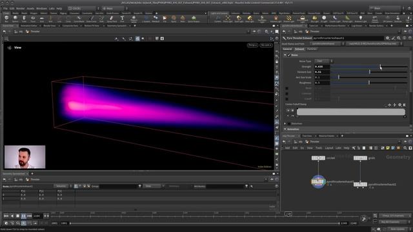Toggle the Distortion enable checkbox
Image resolution: width=413 pixels, height=232 pixels.
(x=289, y=123)
